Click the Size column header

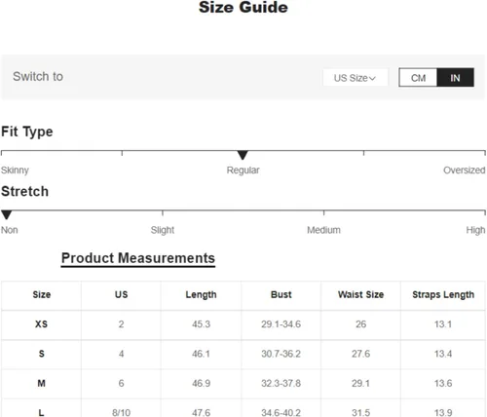click(41, 295)
